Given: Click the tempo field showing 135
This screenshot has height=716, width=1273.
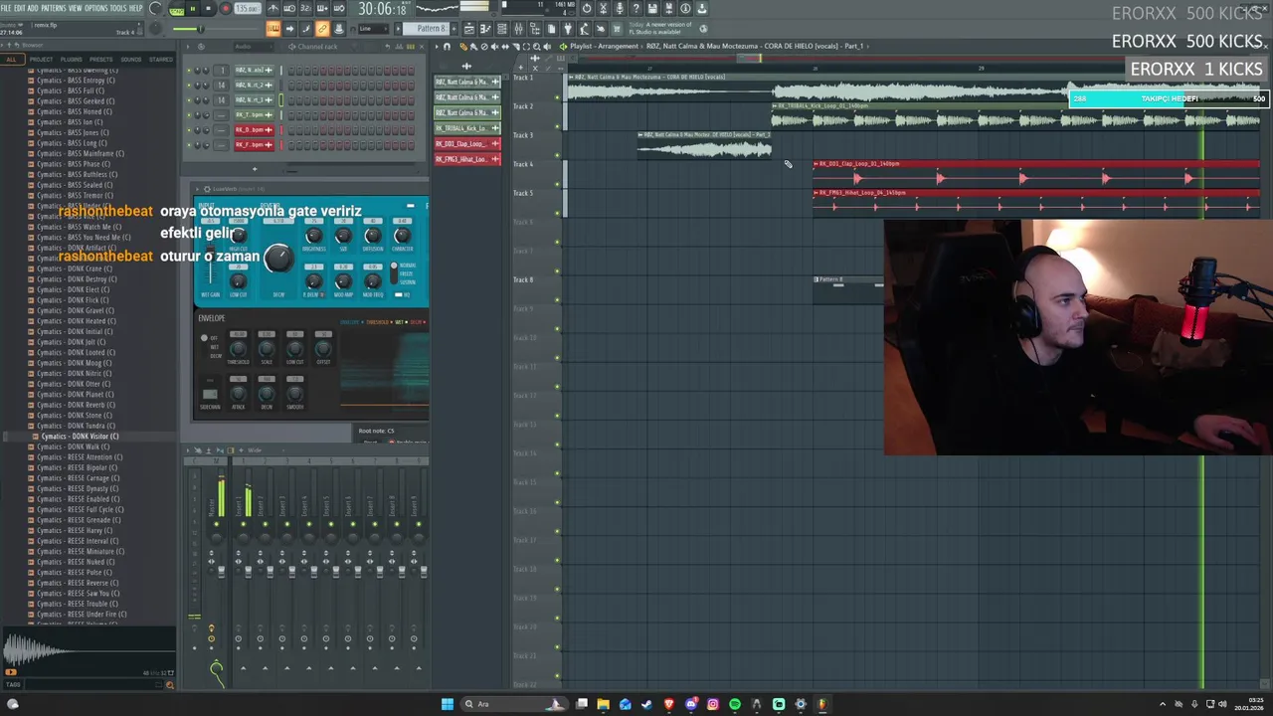Looking at the screenshot, I should (248, 9).
